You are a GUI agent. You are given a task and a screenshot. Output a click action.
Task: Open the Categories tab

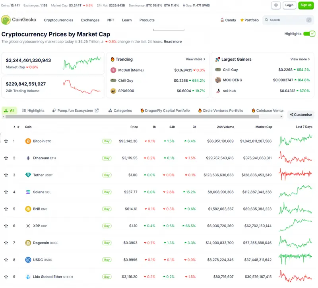point(120,110)
